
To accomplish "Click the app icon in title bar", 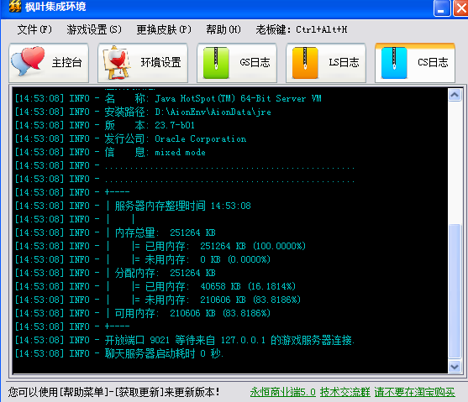I will click(x=15, y=6).
